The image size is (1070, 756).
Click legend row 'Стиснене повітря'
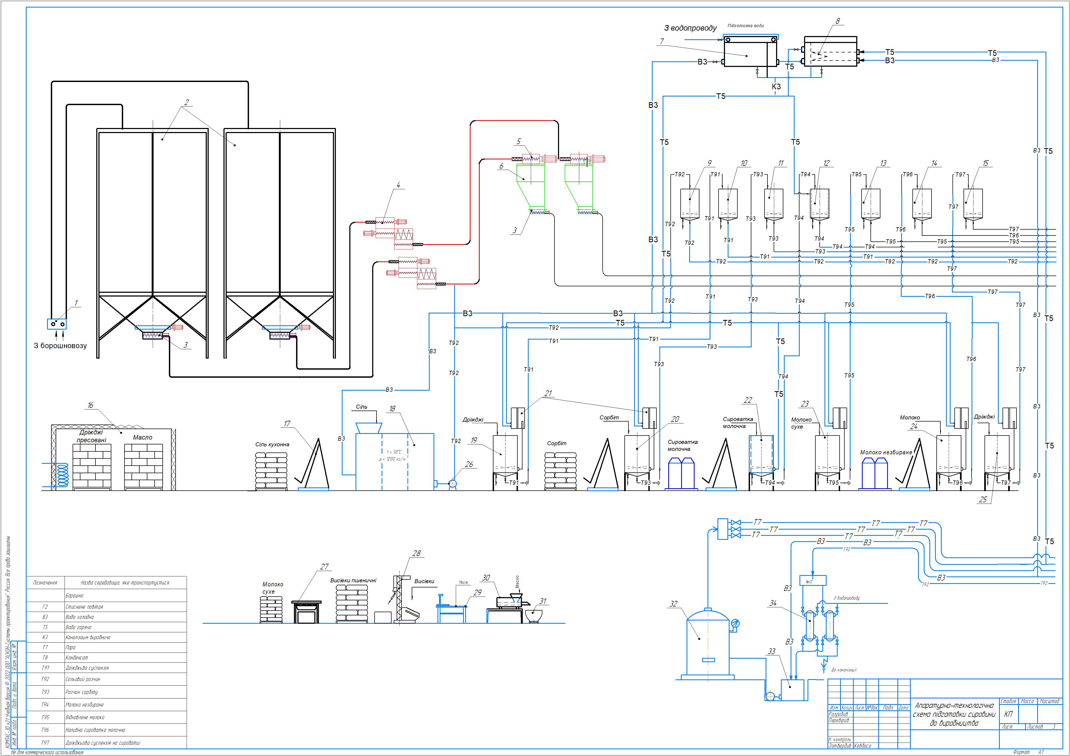pyautogui.click(x=107, y=607)
